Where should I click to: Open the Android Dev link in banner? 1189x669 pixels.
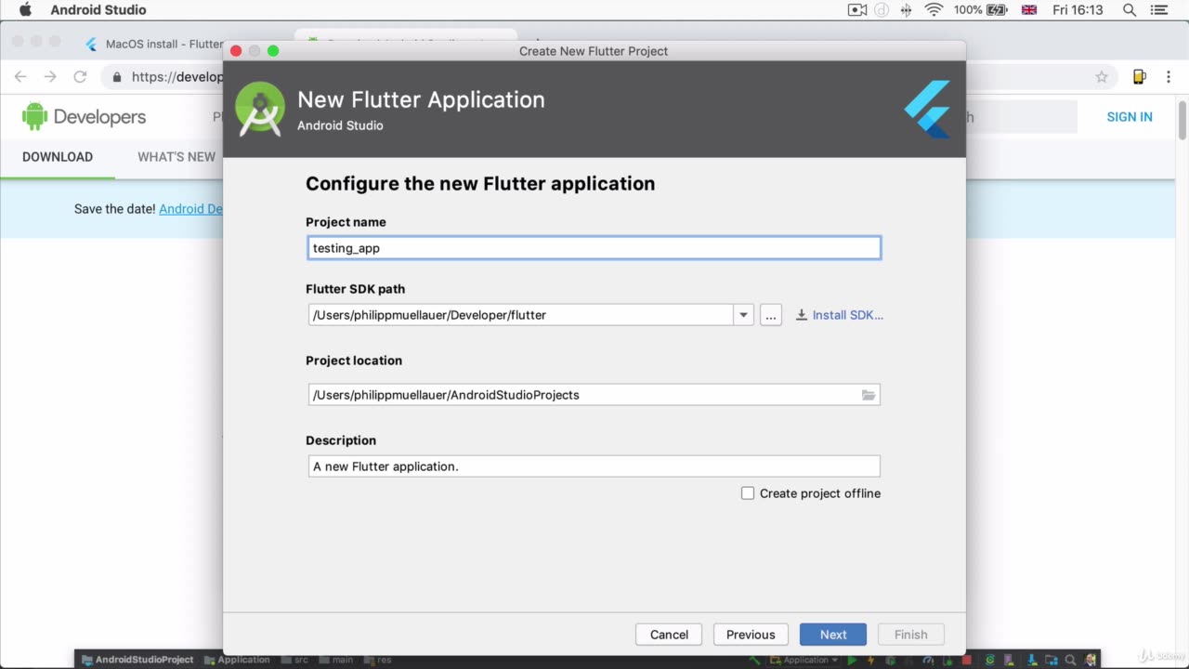190,209
